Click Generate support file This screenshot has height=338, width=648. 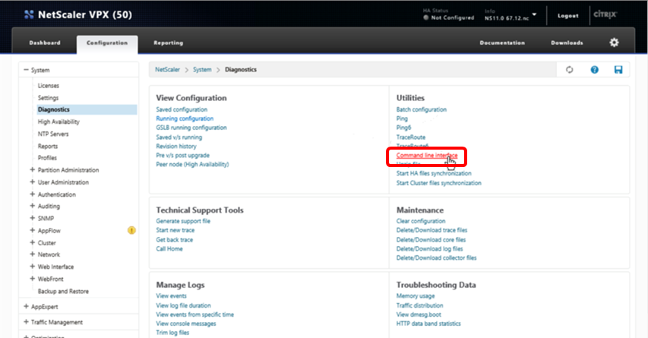(x=183, y=221)
